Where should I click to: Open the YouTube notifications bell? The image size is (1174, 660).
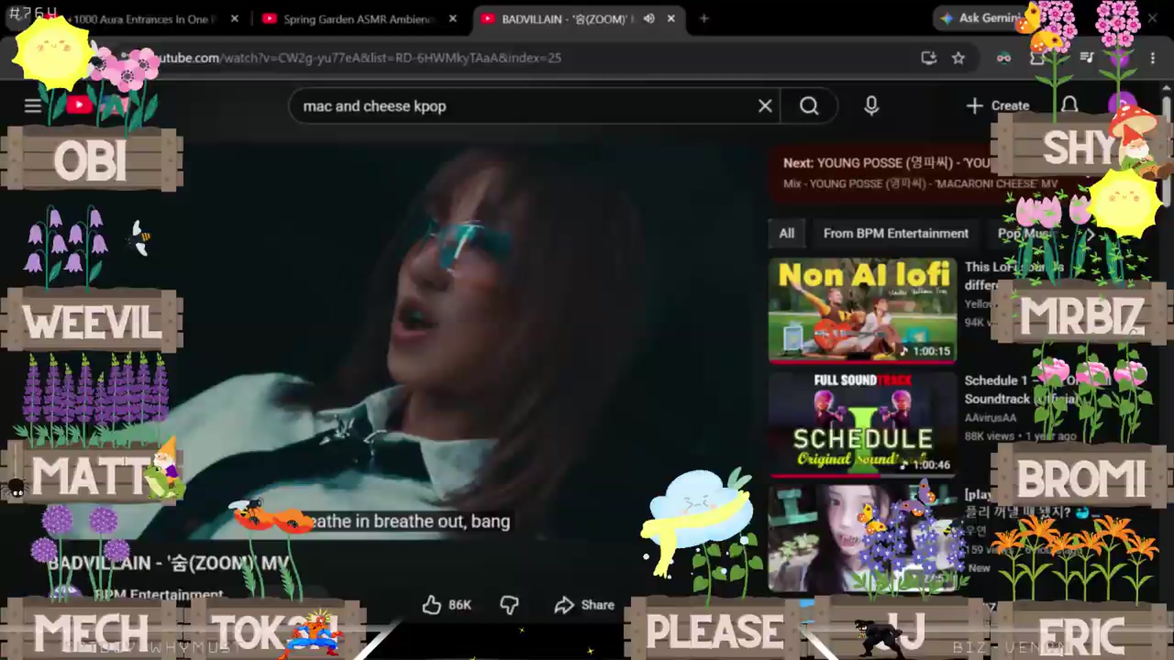click(x=1069, y=105)
